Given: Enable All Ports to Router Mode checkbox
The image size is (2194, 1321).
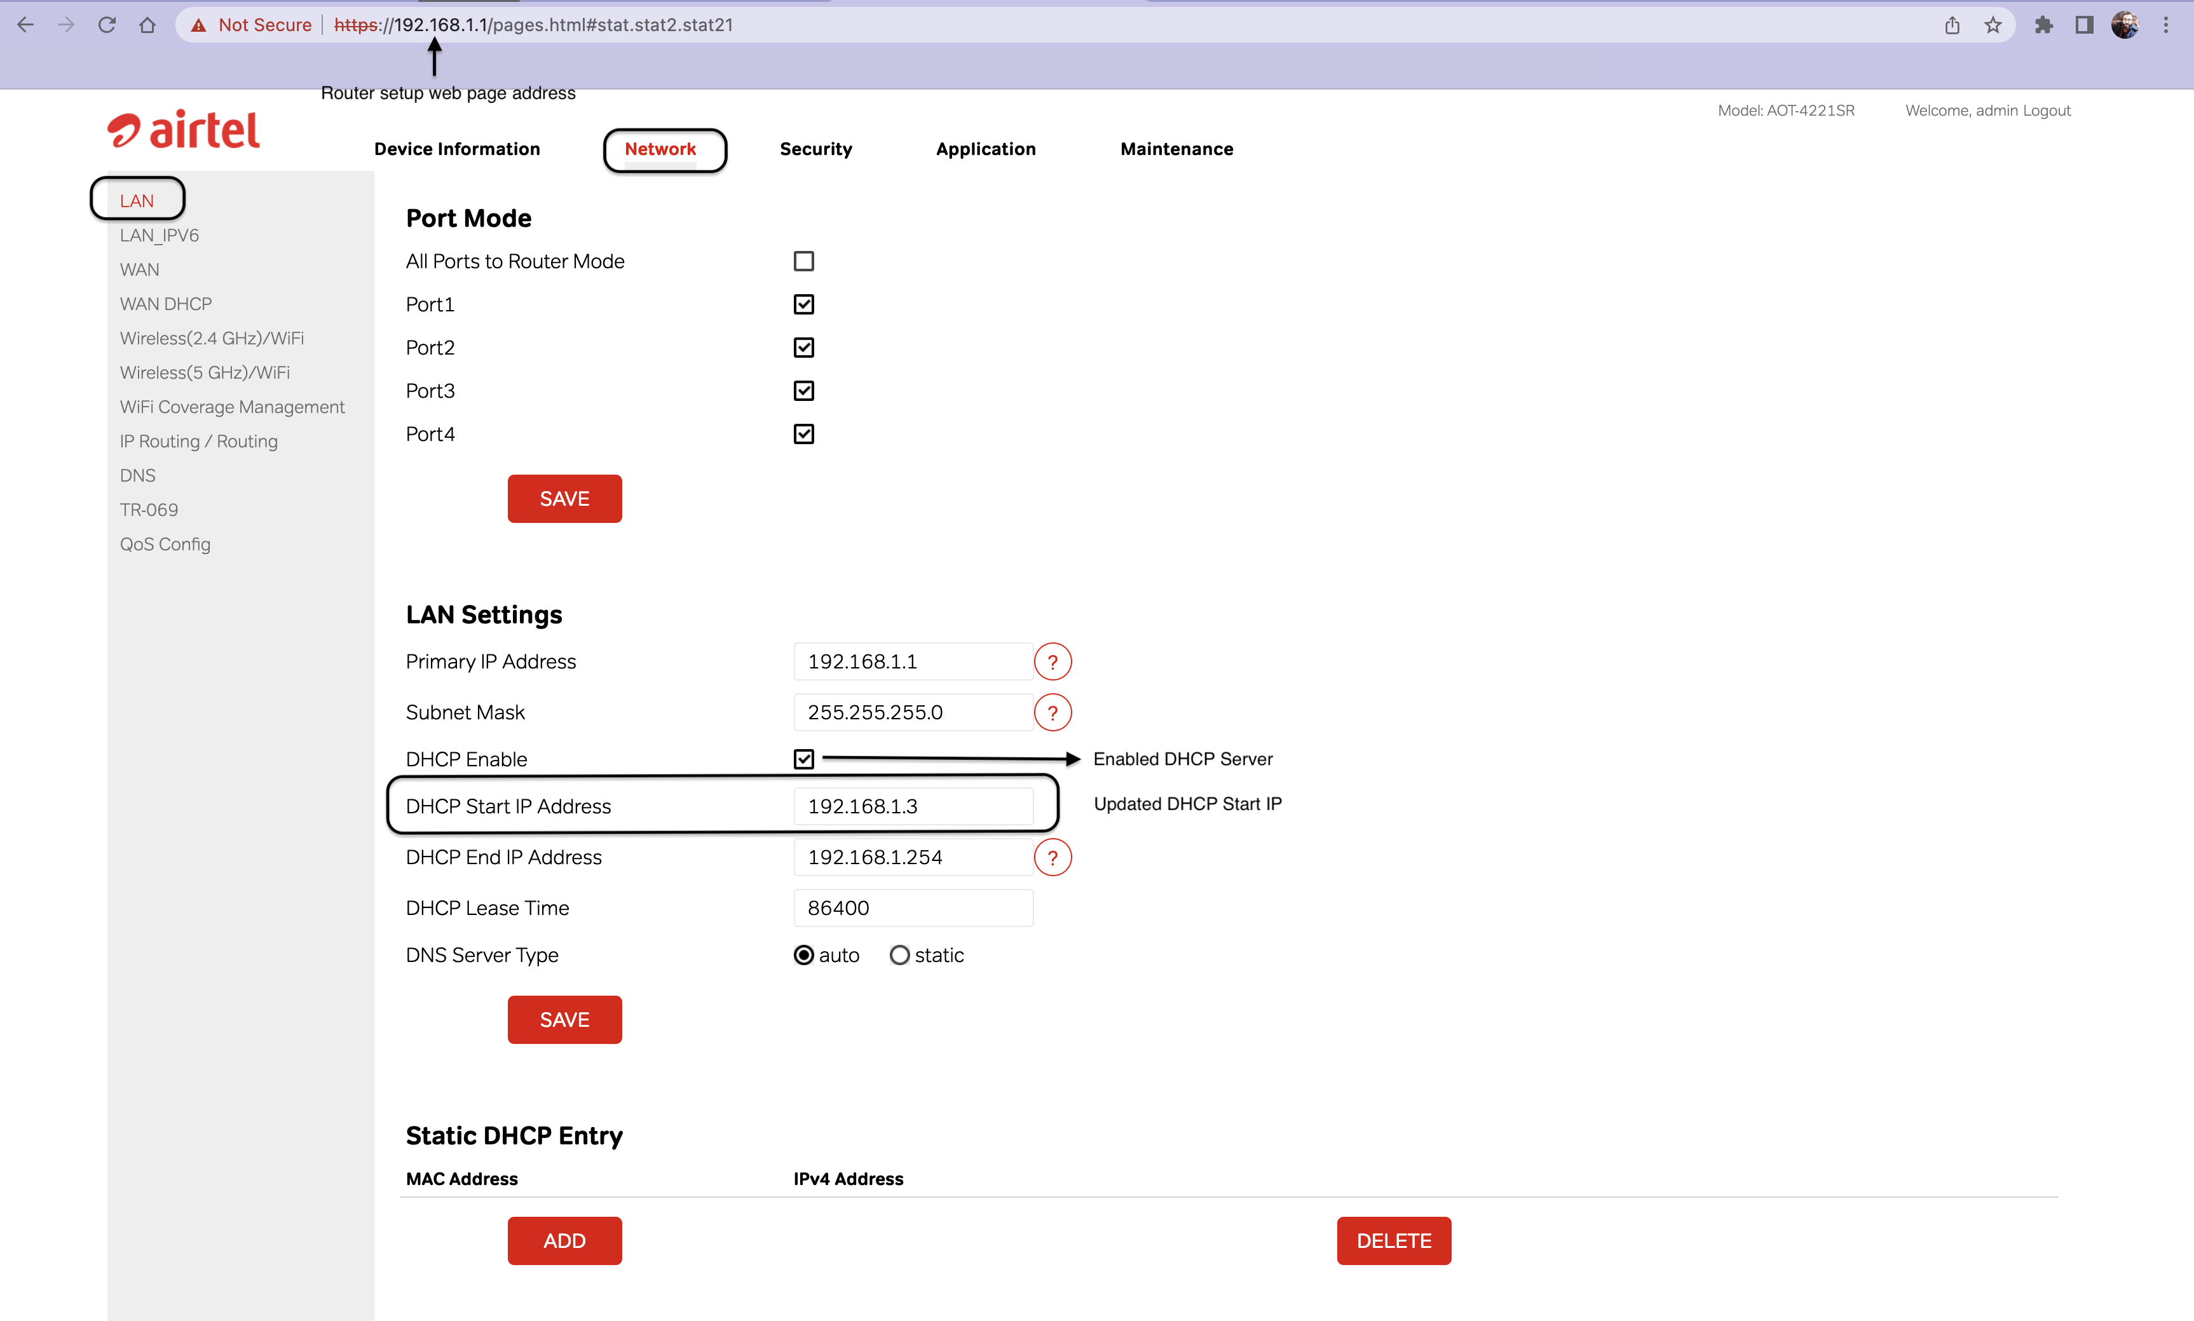Looking at the screenshot, I should [x=803, y=261].
